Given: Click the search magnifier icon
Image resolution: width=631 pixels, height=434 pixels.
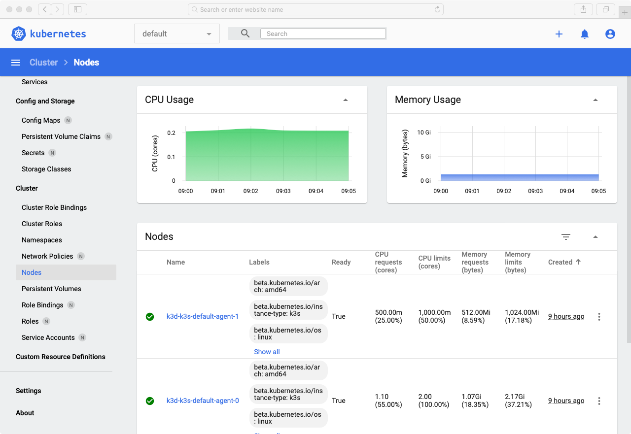Looking at the screenshot, I should pos(245,33).
